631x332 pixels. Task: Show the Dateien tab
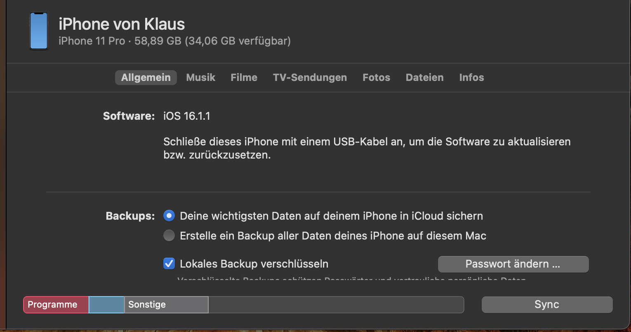pyautogui.click(x=424, y=78)
